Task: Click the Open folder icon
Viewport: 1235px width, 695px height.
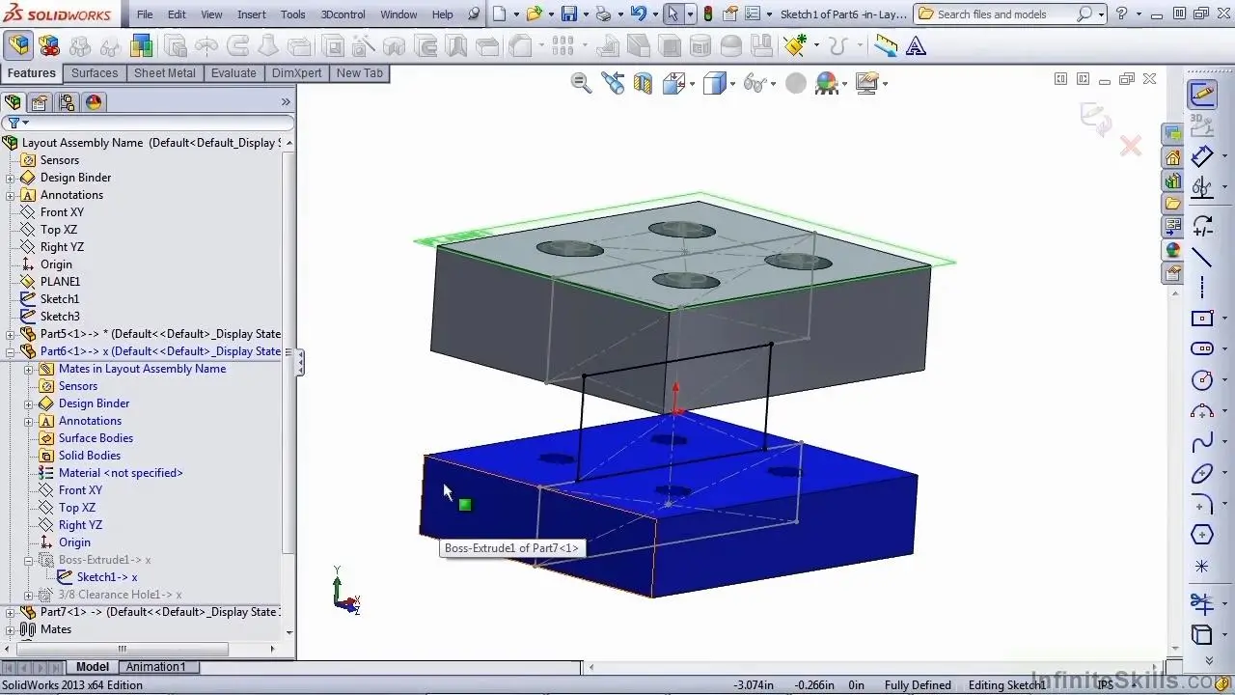Action: (x=534, y=14)
